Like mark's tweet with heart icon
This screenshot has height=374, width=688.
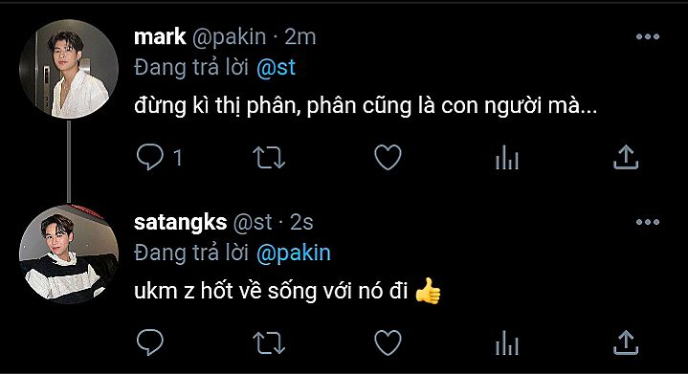coord(388,157)
